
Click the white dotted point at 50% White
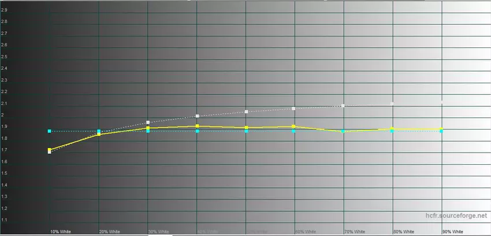pos(247,112)
